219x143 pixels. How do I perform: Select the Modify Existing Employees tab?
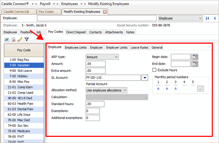point(82,12)
